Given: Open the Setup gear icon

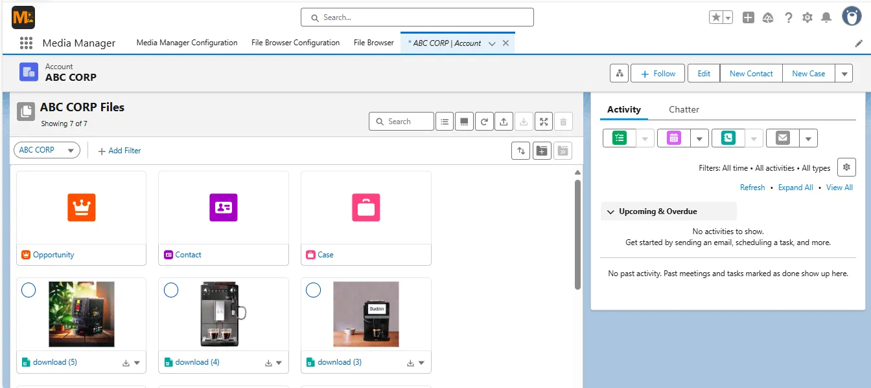Looking at the screenshot, I should (807, 17).
